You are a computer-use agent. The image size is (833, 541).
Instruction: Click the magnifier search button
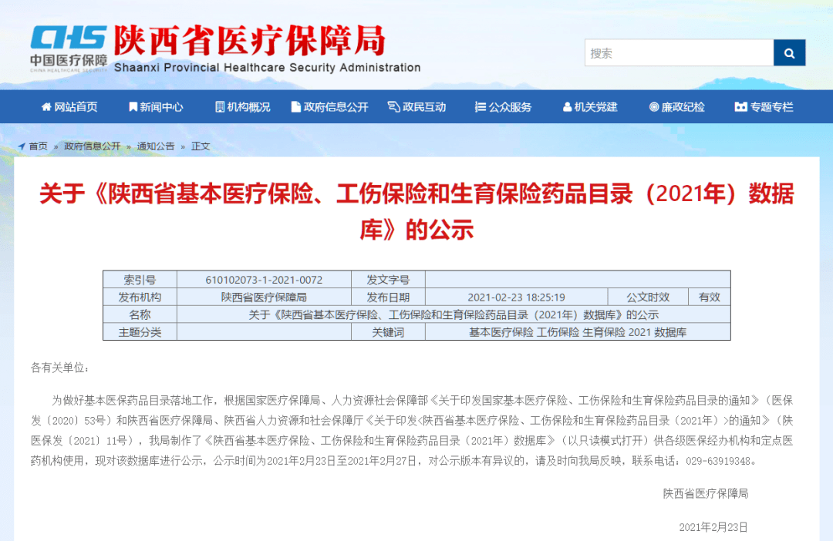789,53
